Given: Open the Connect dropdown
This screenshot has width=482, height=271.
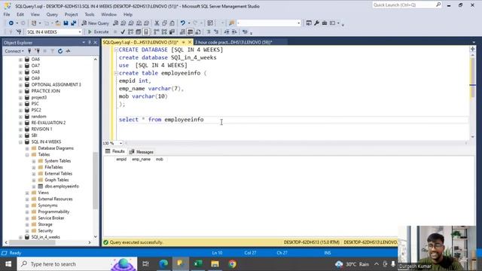Looking at the screenshot, I should pyautogui.click(x=14, y=51).
